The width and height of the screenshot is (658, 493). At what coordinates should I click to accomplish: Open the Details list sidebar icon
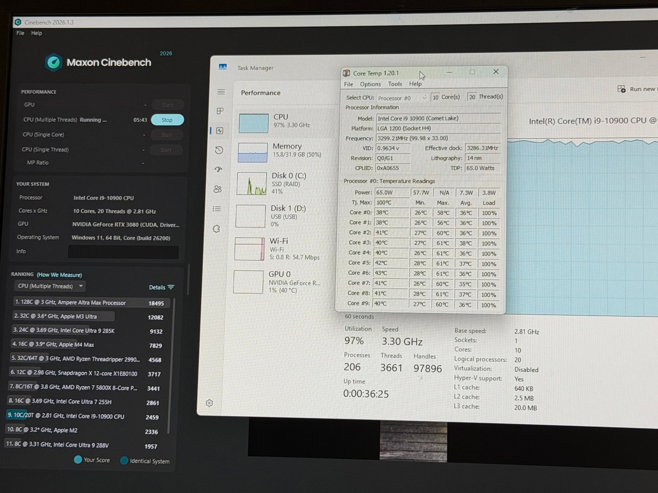coord(217,209)
